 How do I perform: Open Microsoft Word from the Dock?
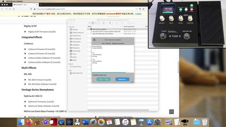point(85,122)
